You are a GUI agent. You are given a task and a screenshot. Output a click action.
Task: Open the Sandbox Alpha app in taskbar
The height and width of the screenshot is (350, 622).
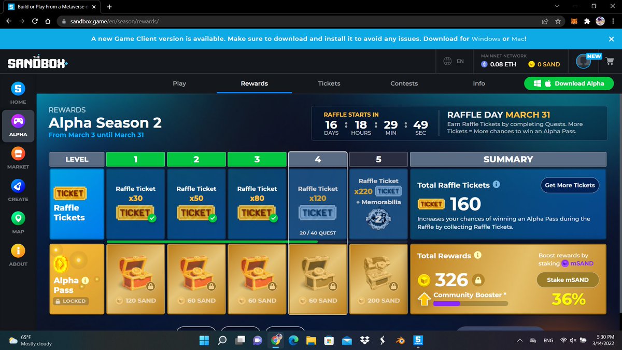point(419,340)
